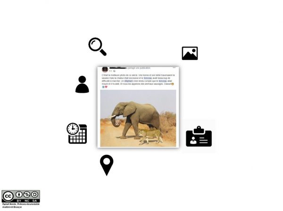Open the elephant and lioness photo
The image size is (283, 211).
[x=138, y=118]
